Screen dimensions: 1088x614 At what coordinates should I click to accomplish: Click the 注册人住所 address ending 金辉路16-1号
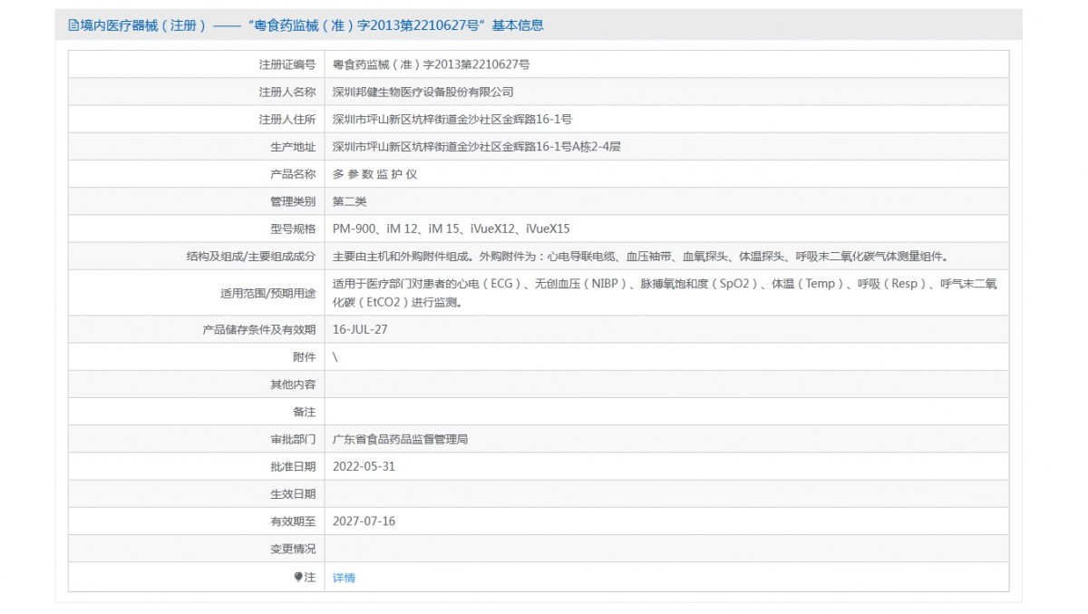click(452, 119)
